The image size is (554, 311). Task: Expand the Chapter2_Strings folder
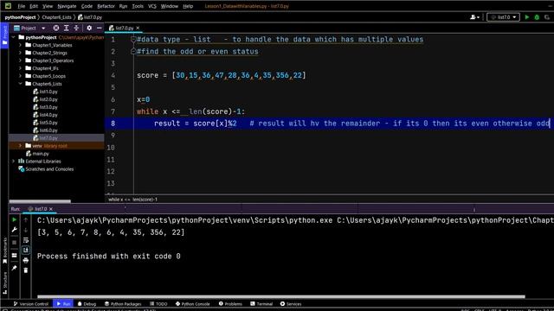[20, 53]
